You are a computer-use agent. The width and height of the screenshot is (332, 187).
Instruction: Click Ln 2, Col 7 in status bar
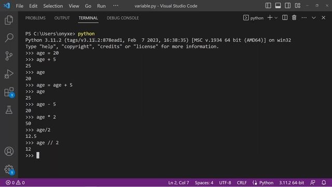[178, 182]
